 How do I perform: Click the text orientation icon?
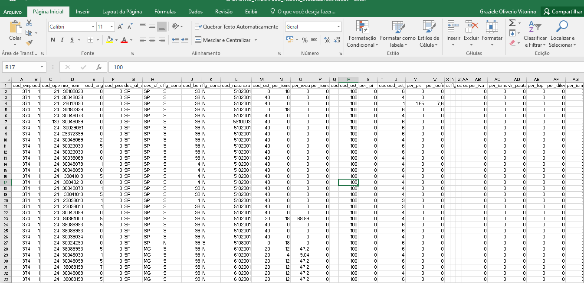pyautogui.click(x=174, y=26)
